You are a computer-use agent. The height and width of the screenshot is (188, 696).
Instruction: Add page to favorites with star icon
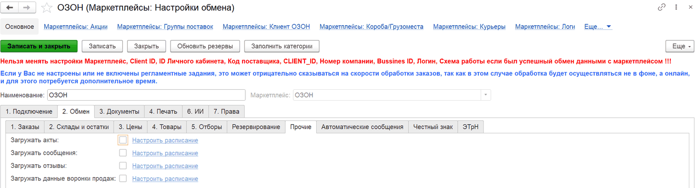[46, 8]
